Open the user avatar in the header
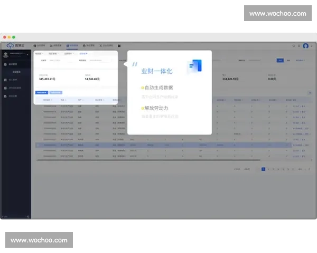The width and height of the screenshot is (317, 253). [x=305, y=46]
